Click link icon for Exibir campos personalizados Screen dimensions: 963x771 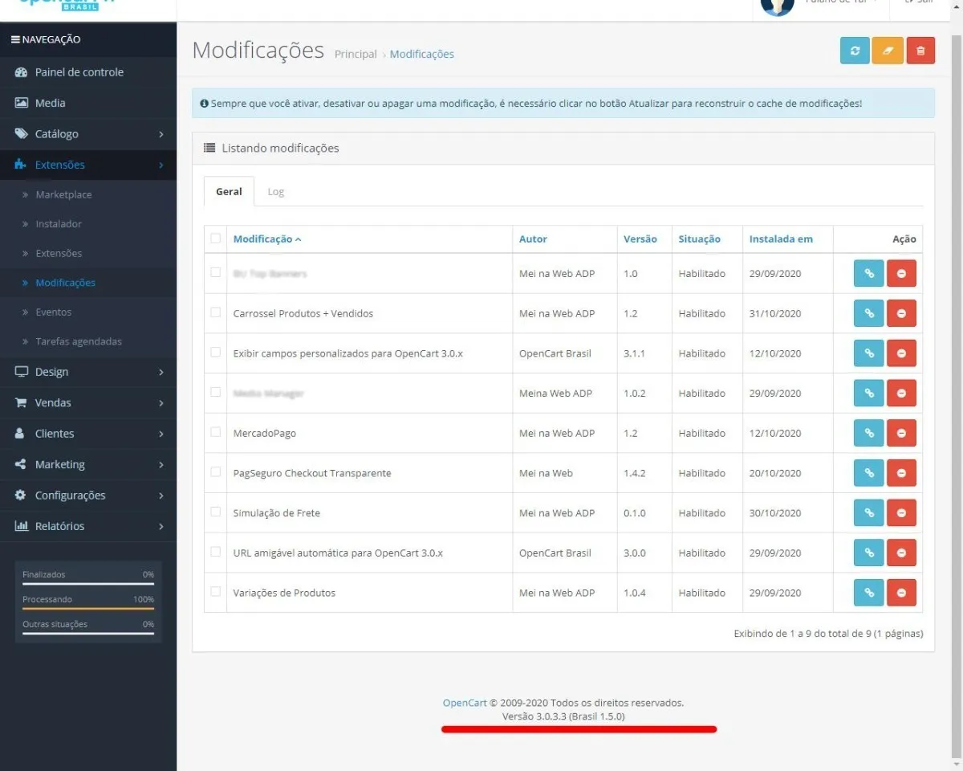point(868,353)
